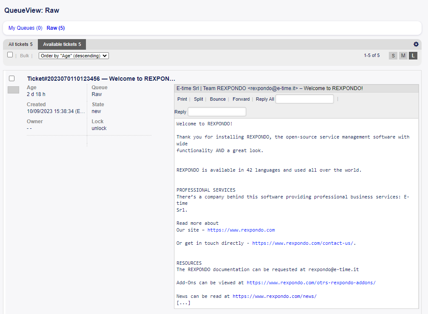Visit the rexpondo.com website link
Image resolution: width=428 pixels, height=314 pixels.
pyautogui.click(x=241, y=230)
